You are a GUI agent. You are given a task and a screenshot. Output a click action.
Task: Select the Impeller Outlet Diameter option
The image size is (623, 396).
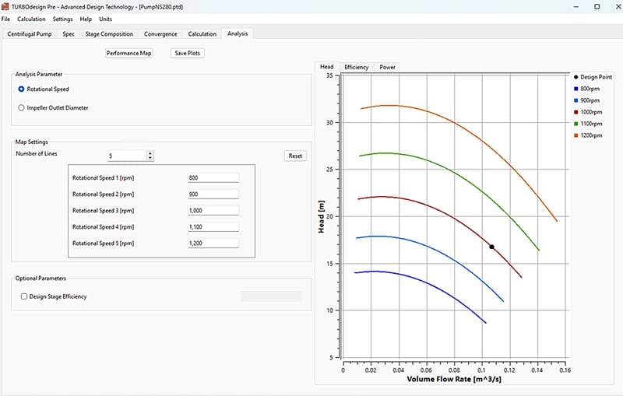(x=22, y=108)
